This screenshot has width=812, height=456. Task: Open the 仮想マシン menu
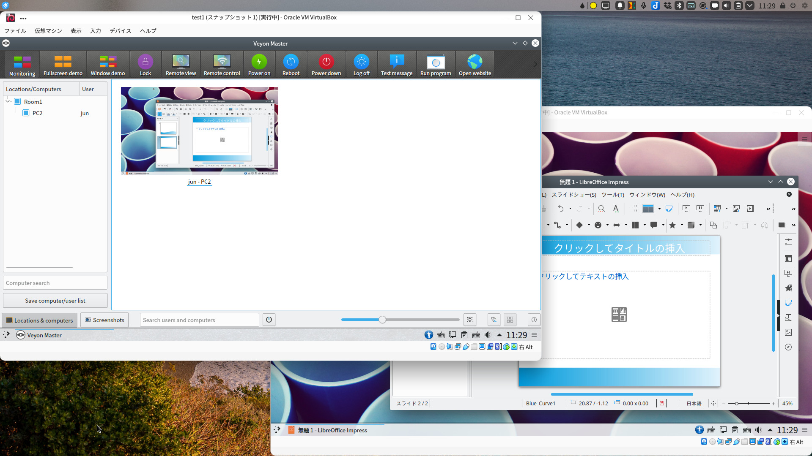pyautogui.click(x=48, y=31)
